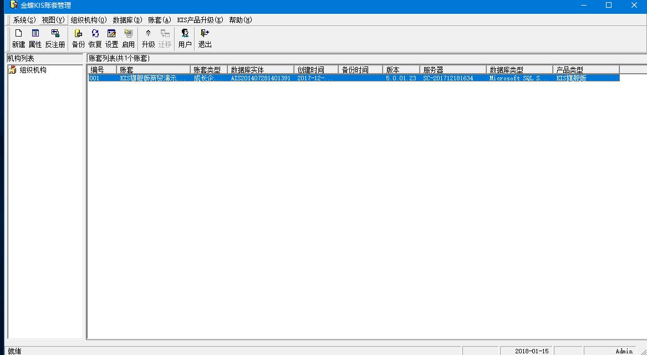This screenshot has width=647, height=355.
Task: Select the 组织机构 tree node
Action: point(33,70)
